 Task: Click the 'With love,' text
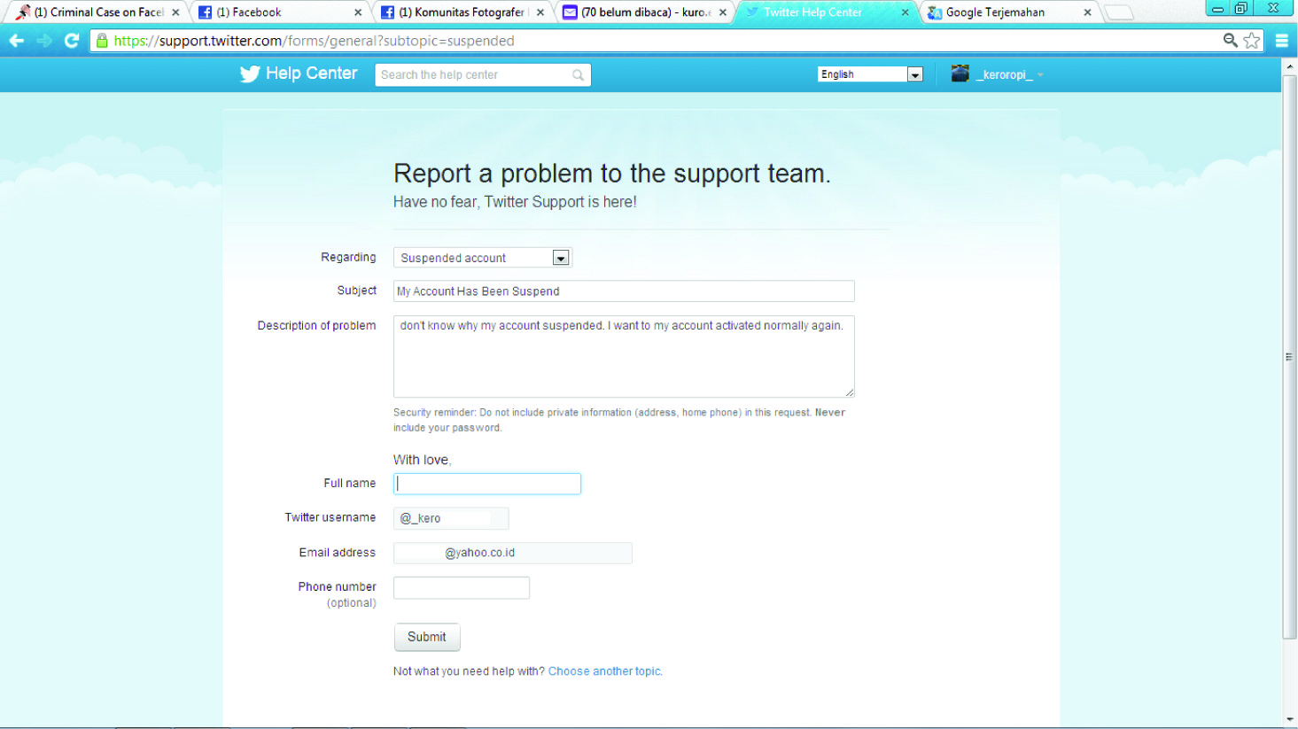[422, 460]
